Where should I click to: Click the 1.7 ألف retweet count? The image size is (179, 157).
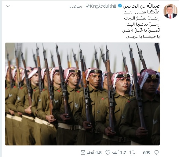tap(119, 152)
